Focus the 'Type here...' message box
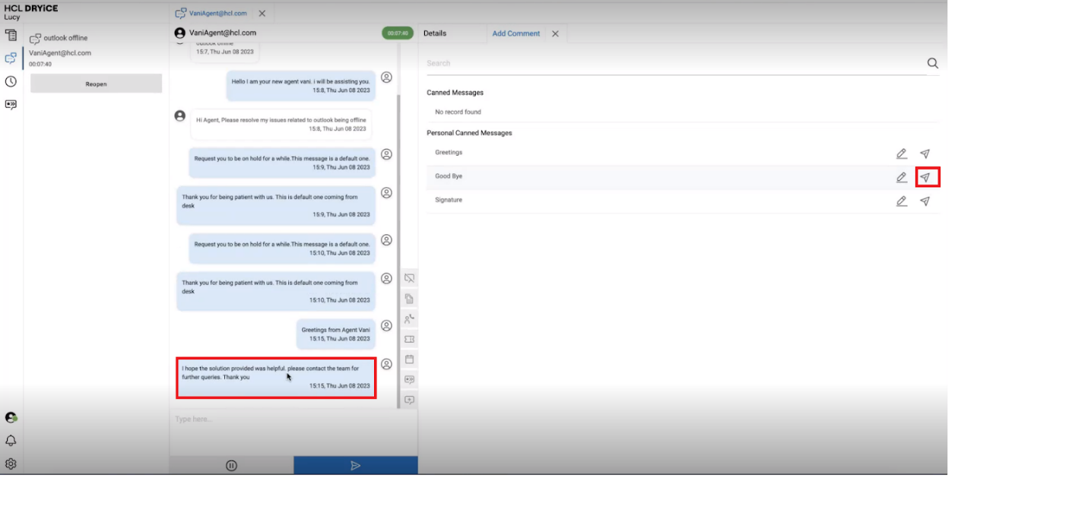Screen dimensions: 1088x516 point(293,432)
